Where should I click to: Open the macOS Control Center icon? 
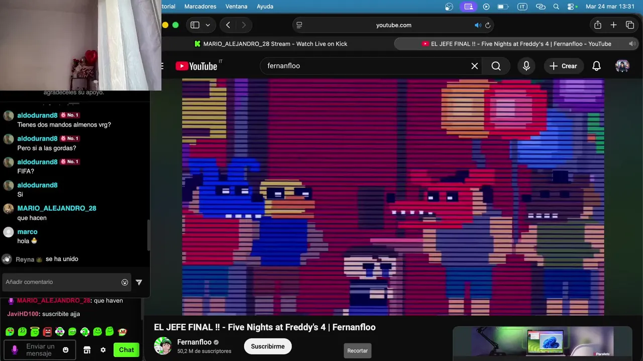[572, 7]
